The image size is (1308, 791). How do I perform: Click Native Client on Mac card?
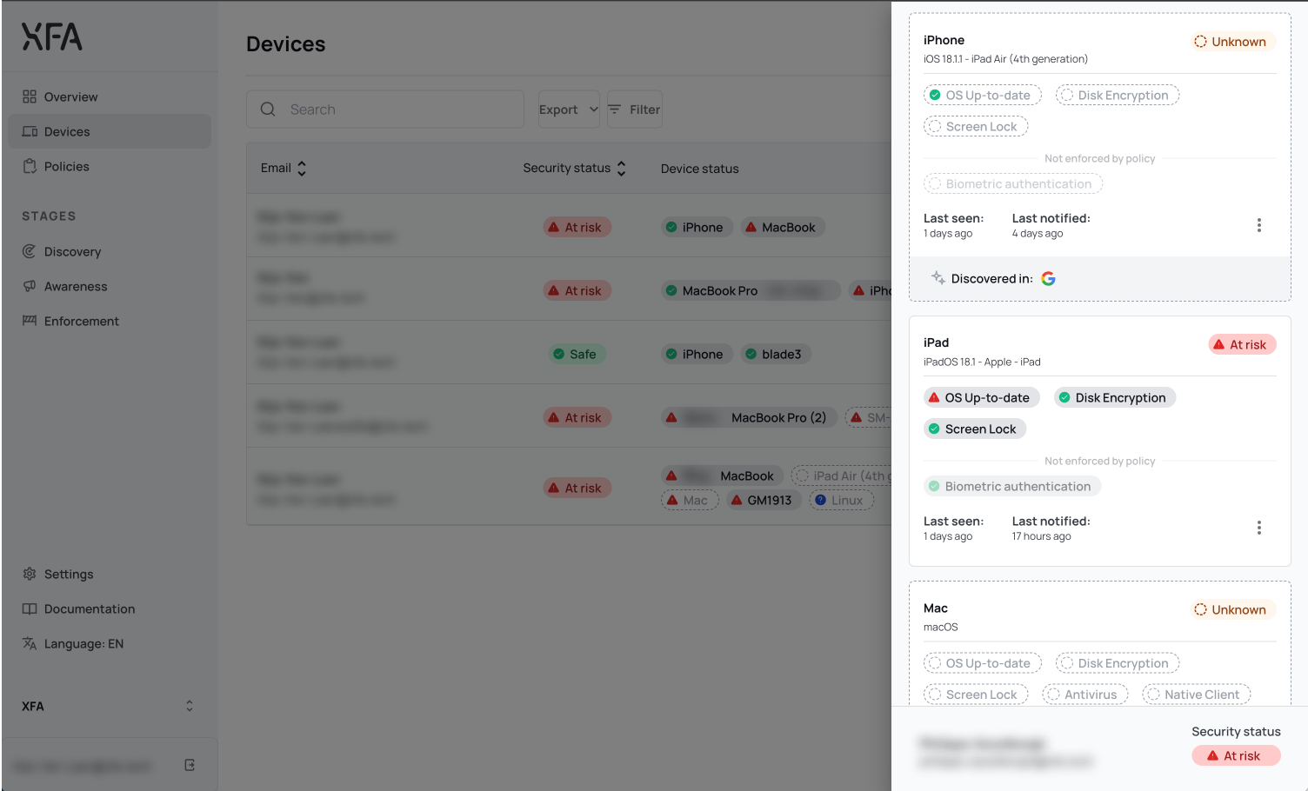1196,695
